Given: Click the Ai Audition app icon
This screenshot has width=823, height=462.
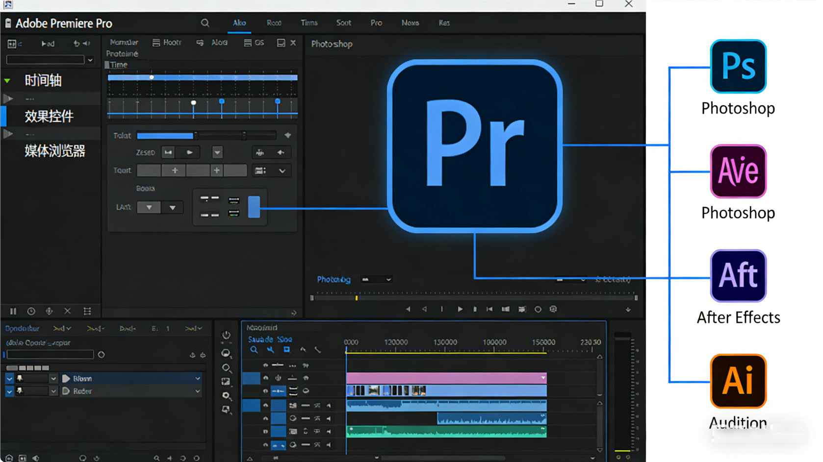Looking at the screenshot, I should pos(738,381).
